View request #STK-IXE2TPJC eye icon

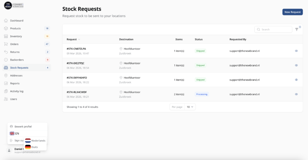296,65
